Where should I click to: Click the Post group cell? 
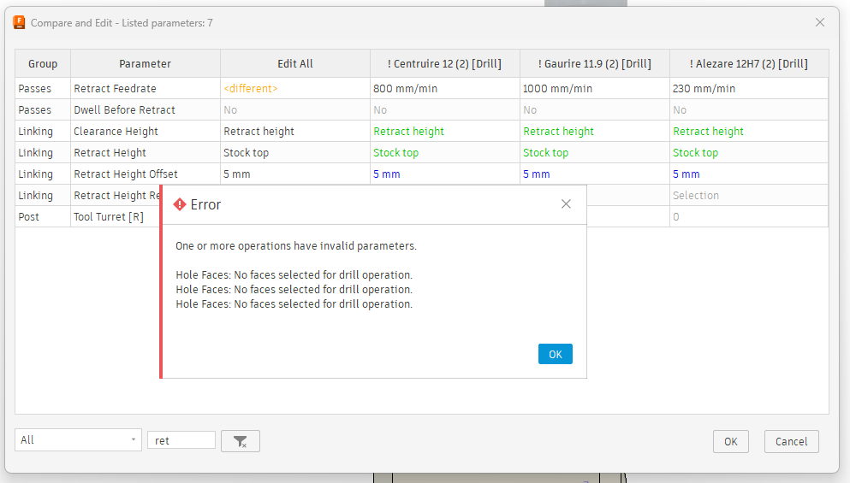(x=43, y=216)
